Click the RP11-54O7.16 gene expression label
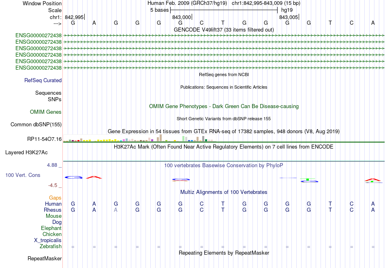The width and height of the screenshot is (385, 268). click(x=45, y=139)
